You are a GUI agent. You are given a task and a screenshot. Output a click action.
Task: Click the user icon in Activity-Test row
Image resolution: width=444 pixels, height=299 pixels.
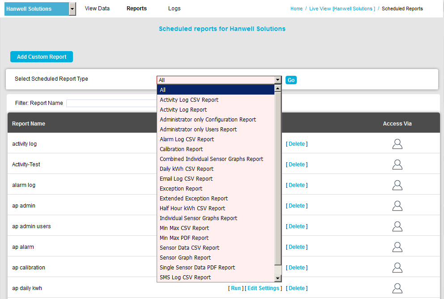click(397, 165)
